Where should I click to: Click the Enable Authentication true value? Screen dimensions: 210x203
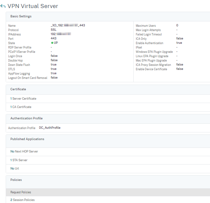[179, 43]
